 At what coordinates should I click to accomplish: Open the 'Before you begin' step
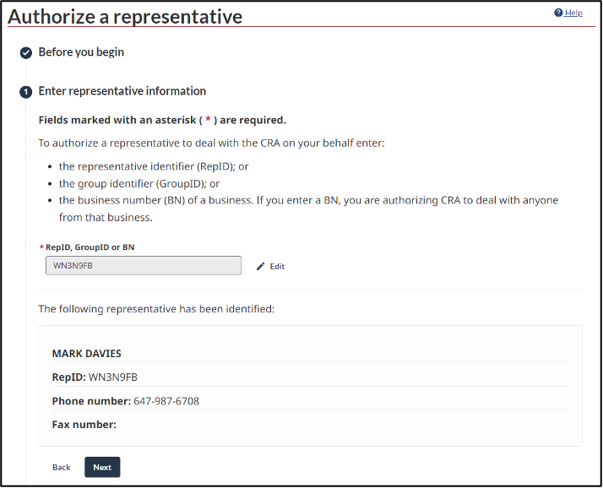81,52
